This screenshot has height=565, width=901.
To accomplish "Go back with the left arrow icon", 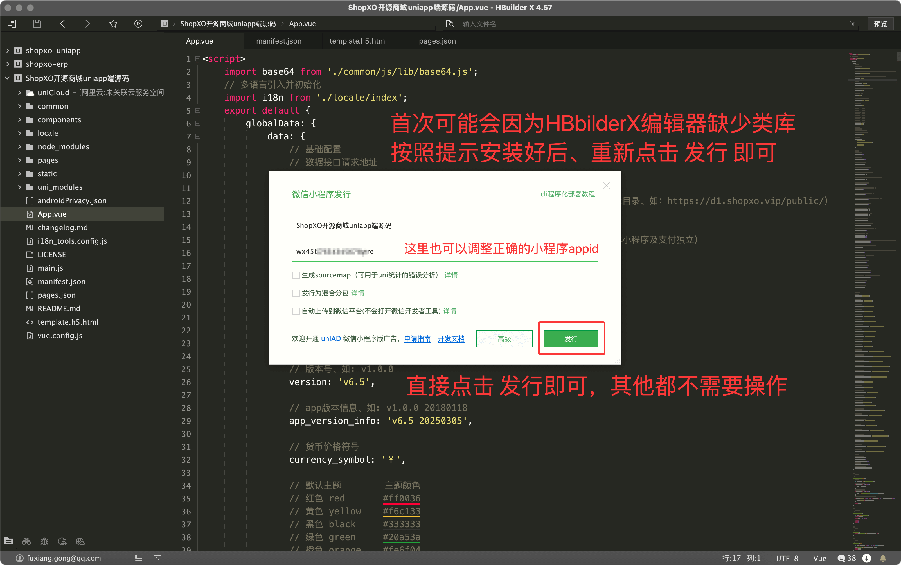I will point(62,24).
